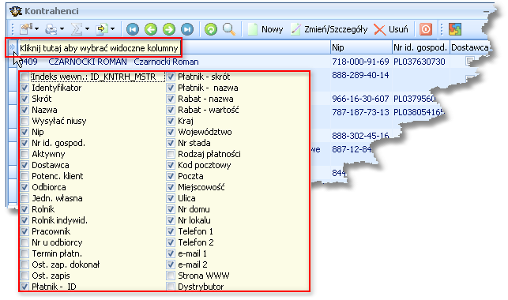
Task: Sort by Nr id. gospod. column header
Action: [421, 47]
